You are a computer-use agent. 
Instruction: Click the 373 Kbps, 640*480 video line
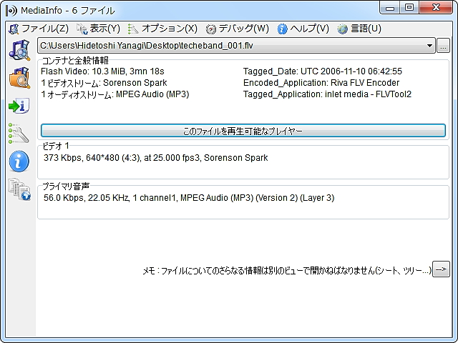(156, 158)
